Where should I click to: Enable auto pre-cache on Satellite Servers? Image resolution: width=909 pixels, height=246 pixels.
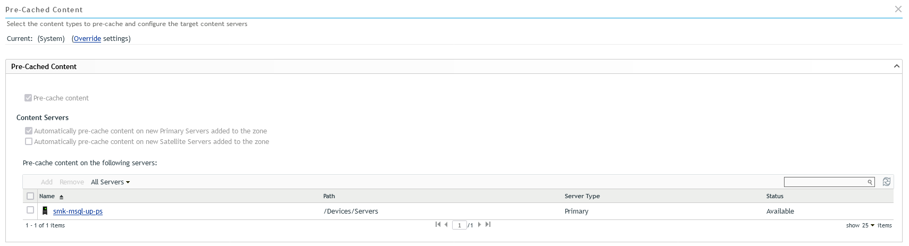coord(29,141)
